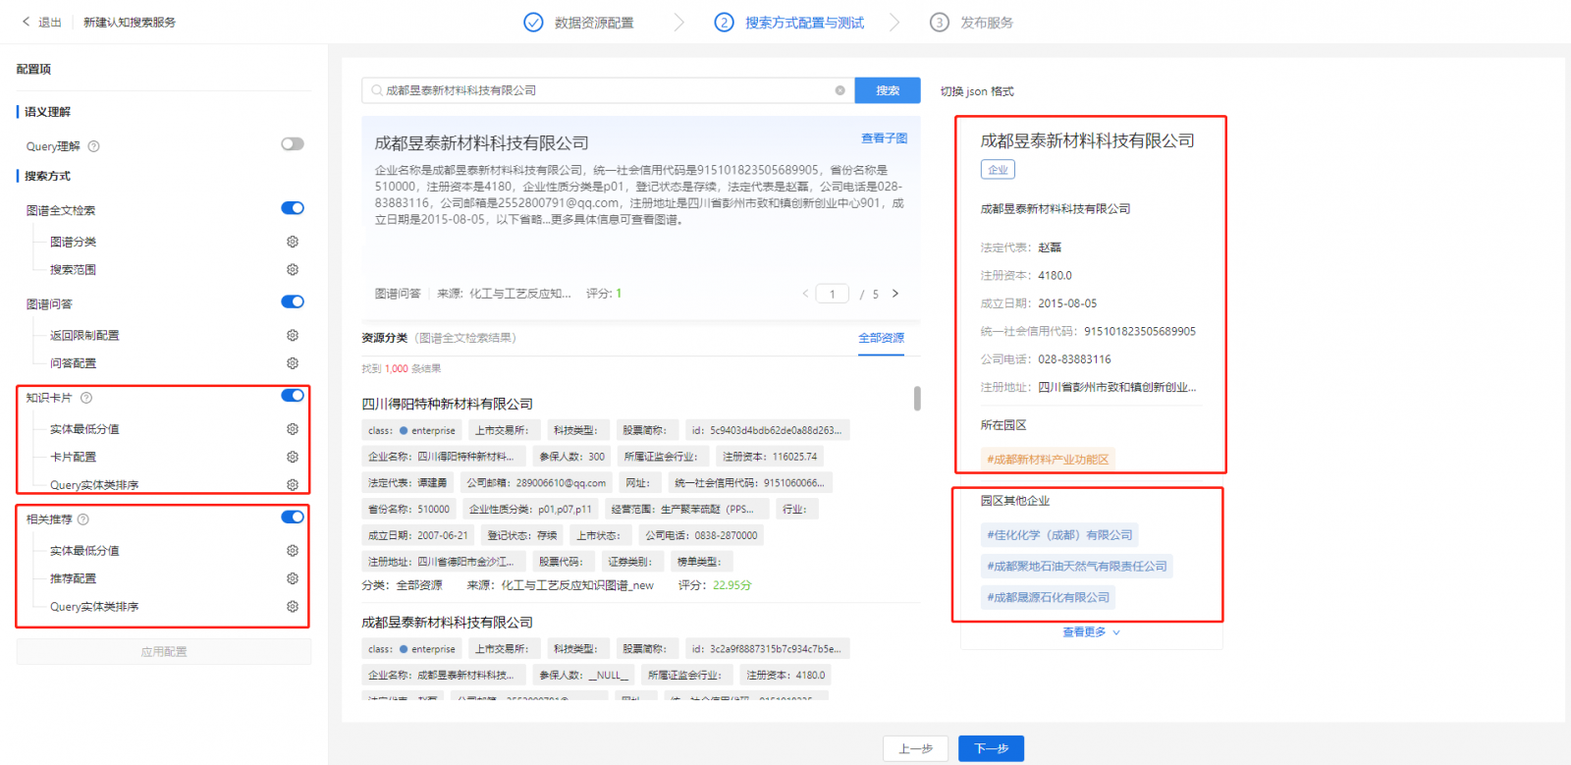Open step 发布服务 label
Image resolution: width=1571 pixels, height=765 pixels.
(x=987, y=23)
